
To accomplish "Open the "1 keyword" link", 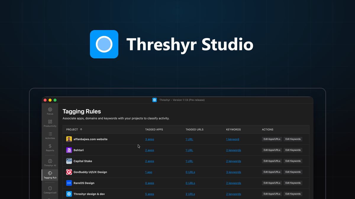I will (233, 139).
